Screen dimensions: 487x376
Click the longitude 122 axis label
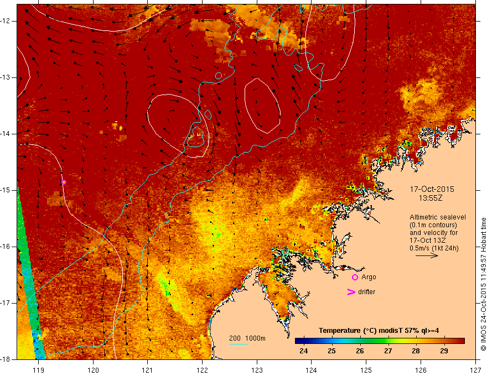pyautogui.click(x=202, y=370)
